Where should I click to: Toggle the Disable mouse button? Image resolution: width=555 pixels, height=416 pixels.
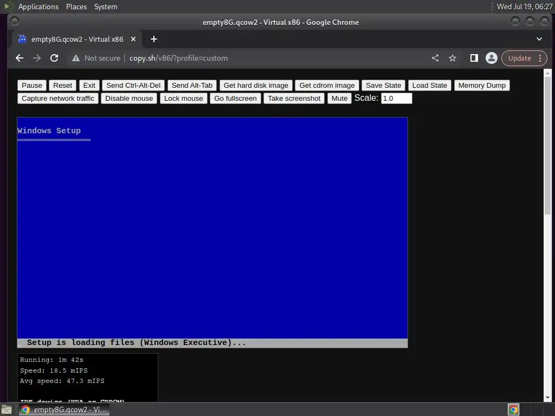coord(129,99)
